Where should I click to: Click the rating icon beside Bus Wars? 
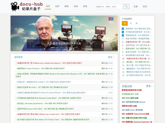tap(103, 87)
